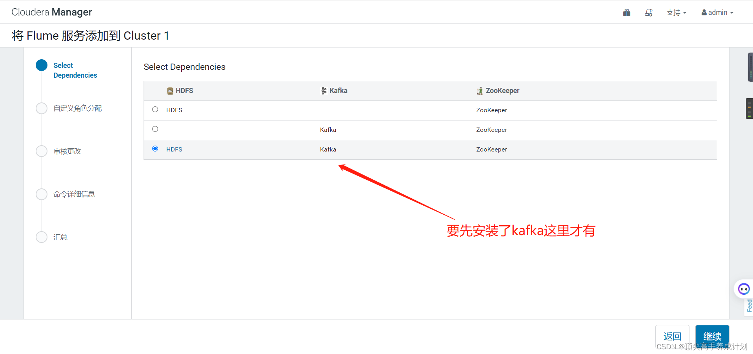Click the 自定义角色分配 step circle
The width and height of the screenshot is (753, 354).
pyautogui.click(x=42, y=108)
